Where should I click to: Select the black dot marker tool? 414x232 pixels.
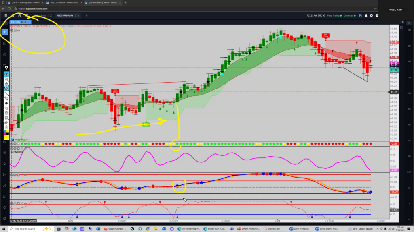[6, 104]
